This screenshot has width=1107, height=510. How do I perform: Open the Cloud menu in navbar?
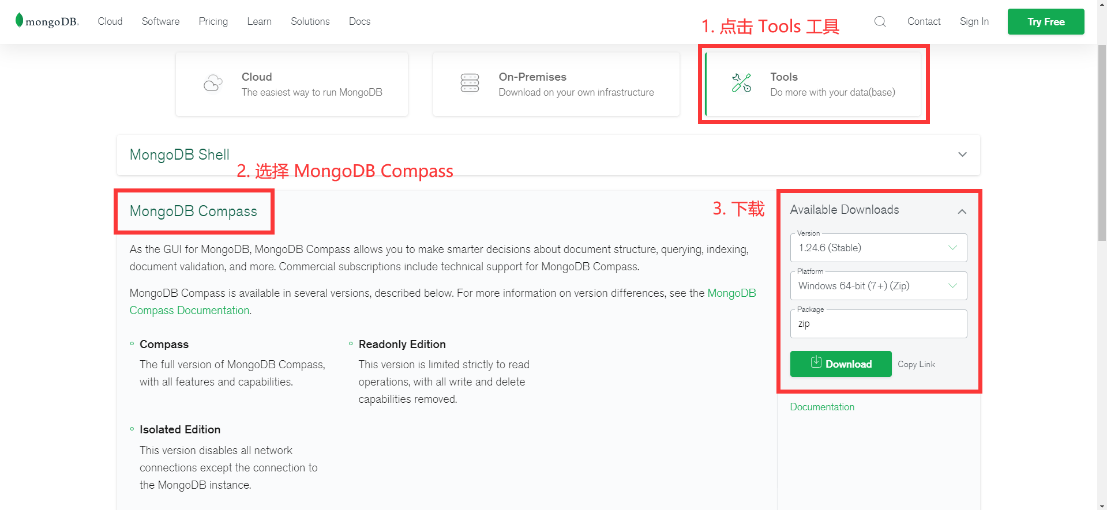[110, 21]
